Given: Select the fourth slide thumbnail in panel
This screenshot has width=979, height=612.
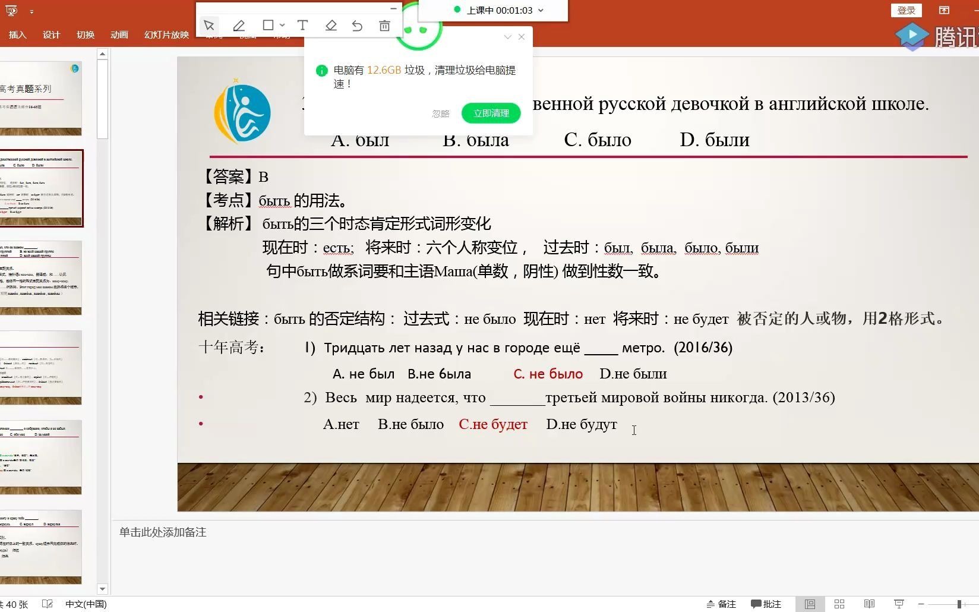Looking at the screenshot, I should click(x=41, y=367).
